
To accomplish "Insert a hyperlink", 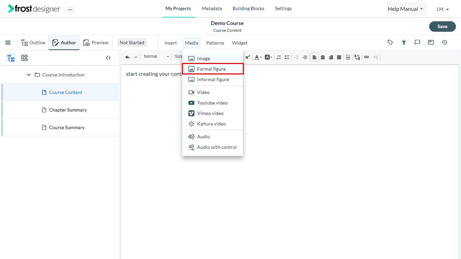I will (x=367, y=57).
